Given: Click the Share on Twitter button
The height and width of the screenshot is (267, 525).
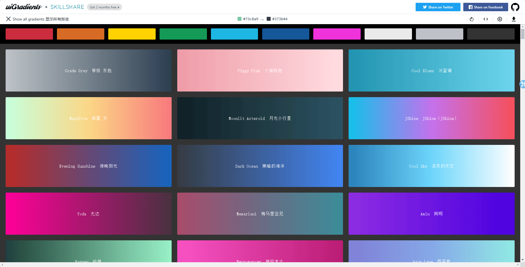Looking at the screenshot, I should (438, 7).
